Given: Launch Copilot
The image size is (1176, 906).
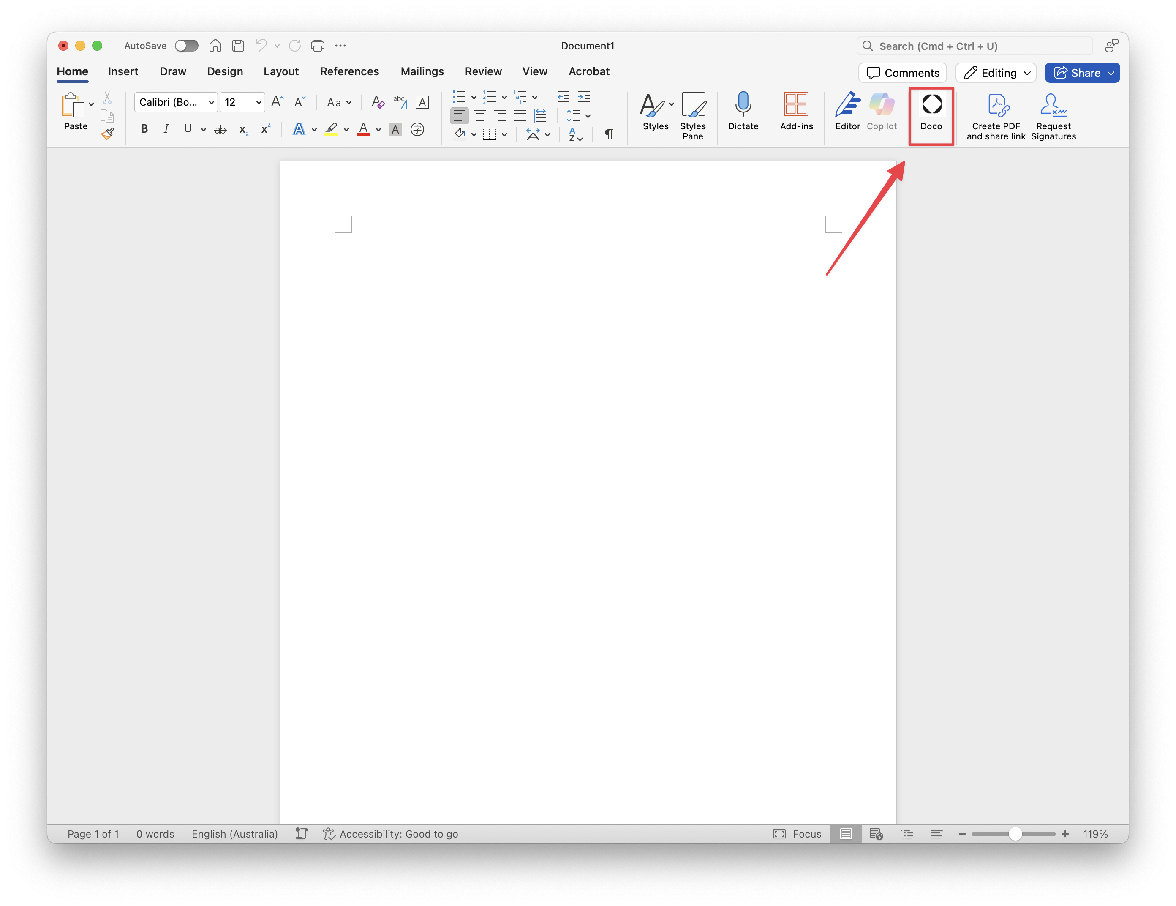Looking at the screenshot, I should pos(882,113).
